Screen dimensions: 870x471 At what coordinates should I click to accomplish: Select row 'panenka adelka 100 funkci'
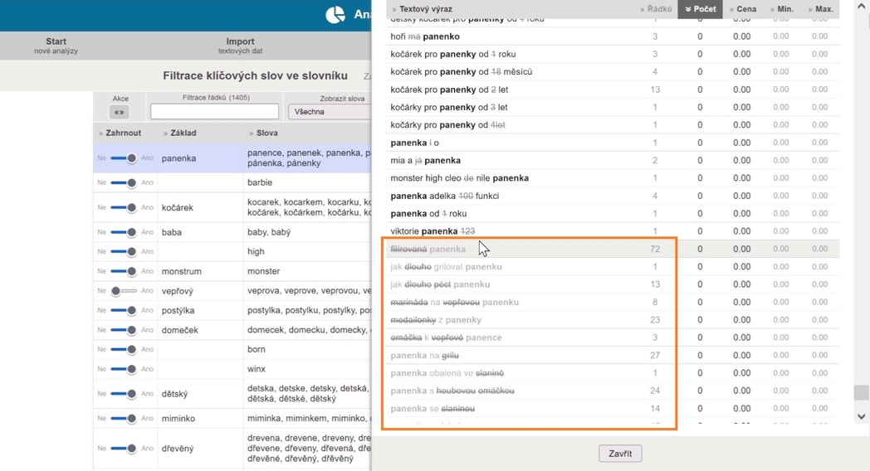613,196
